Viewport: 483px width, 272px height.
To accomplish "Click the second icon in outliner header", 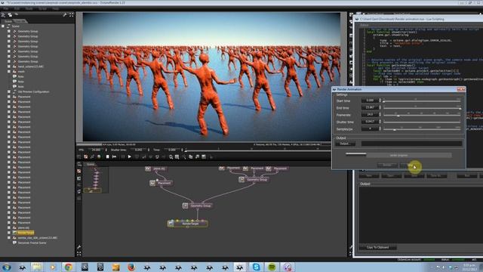I will pyautogui.click(x=10, y=14).
